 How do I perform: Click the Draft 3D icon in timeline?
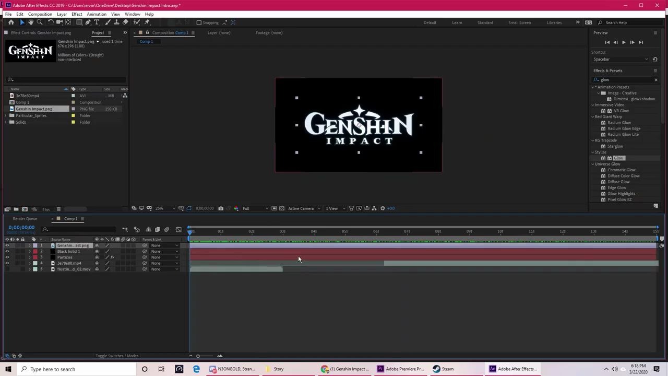(137, 229)
